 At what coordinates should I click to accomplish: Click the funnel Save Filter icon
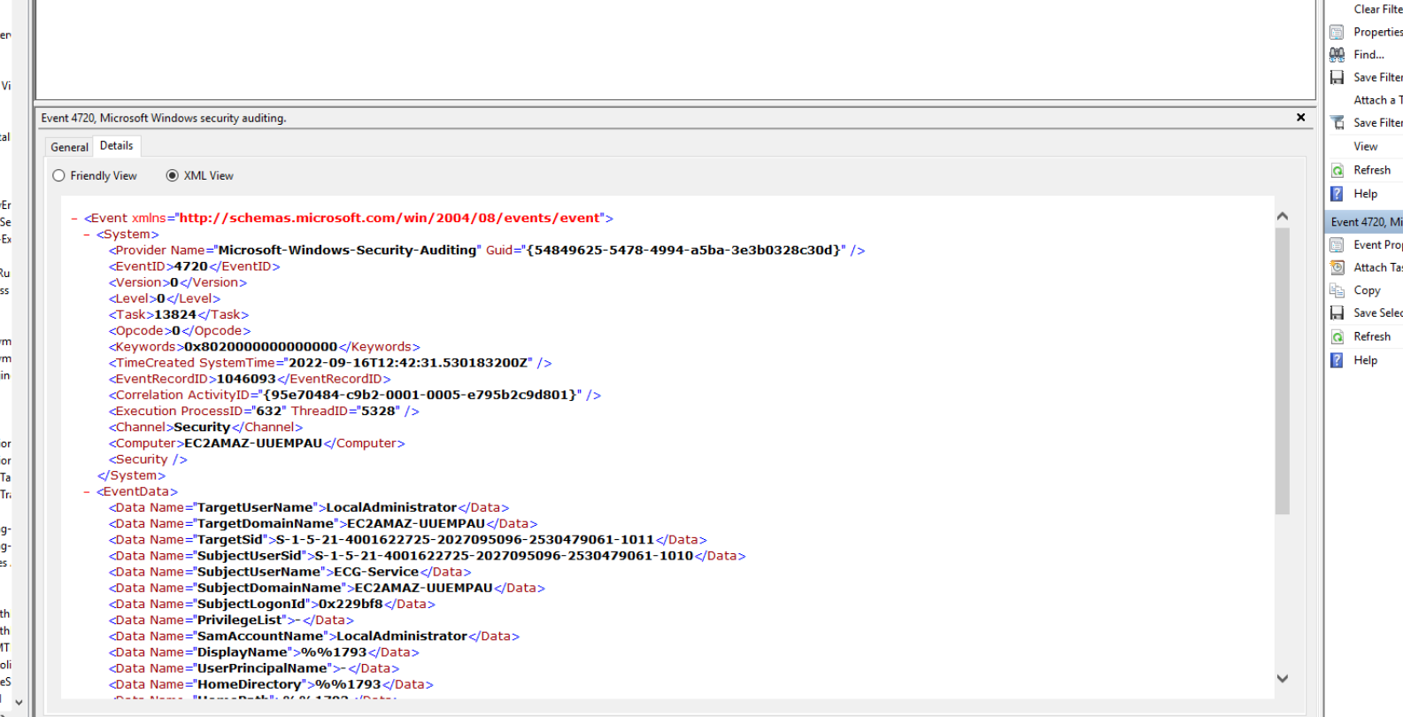[1337, 123]
